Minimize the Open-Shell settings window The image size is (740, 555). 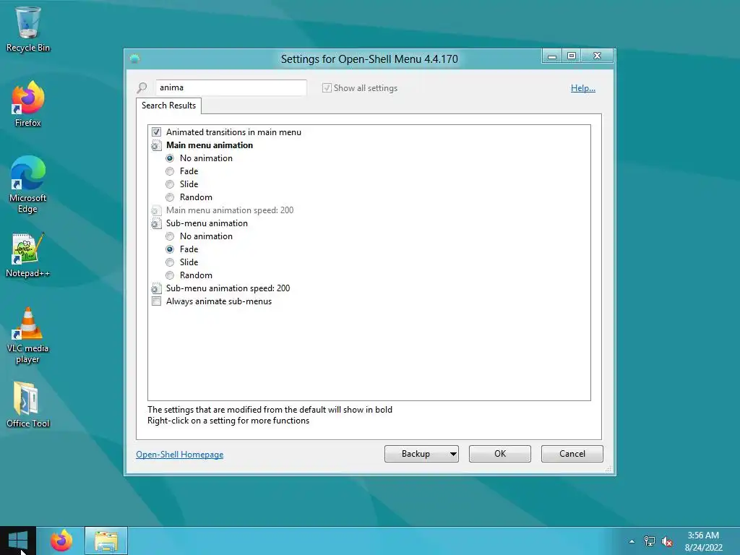551,56
